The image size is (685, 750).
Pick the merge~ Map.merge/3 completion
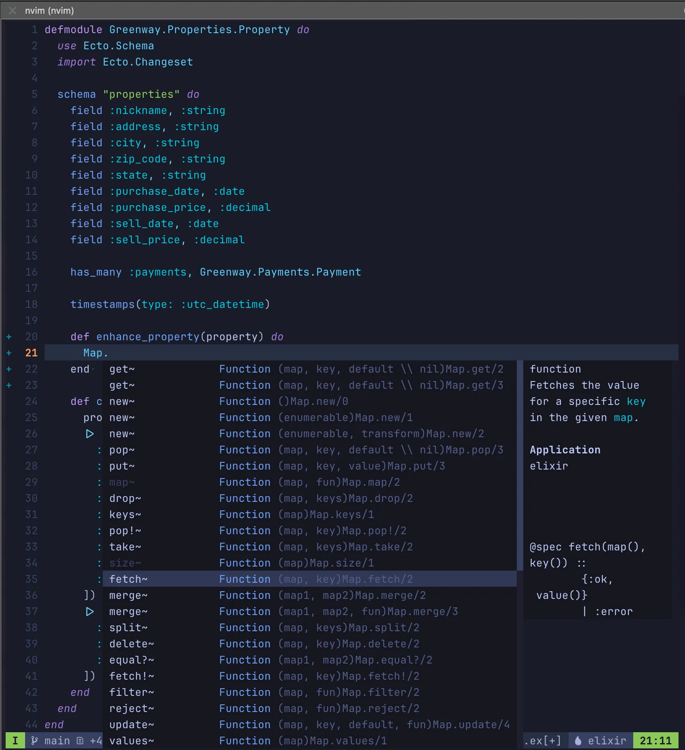(310, 611)
